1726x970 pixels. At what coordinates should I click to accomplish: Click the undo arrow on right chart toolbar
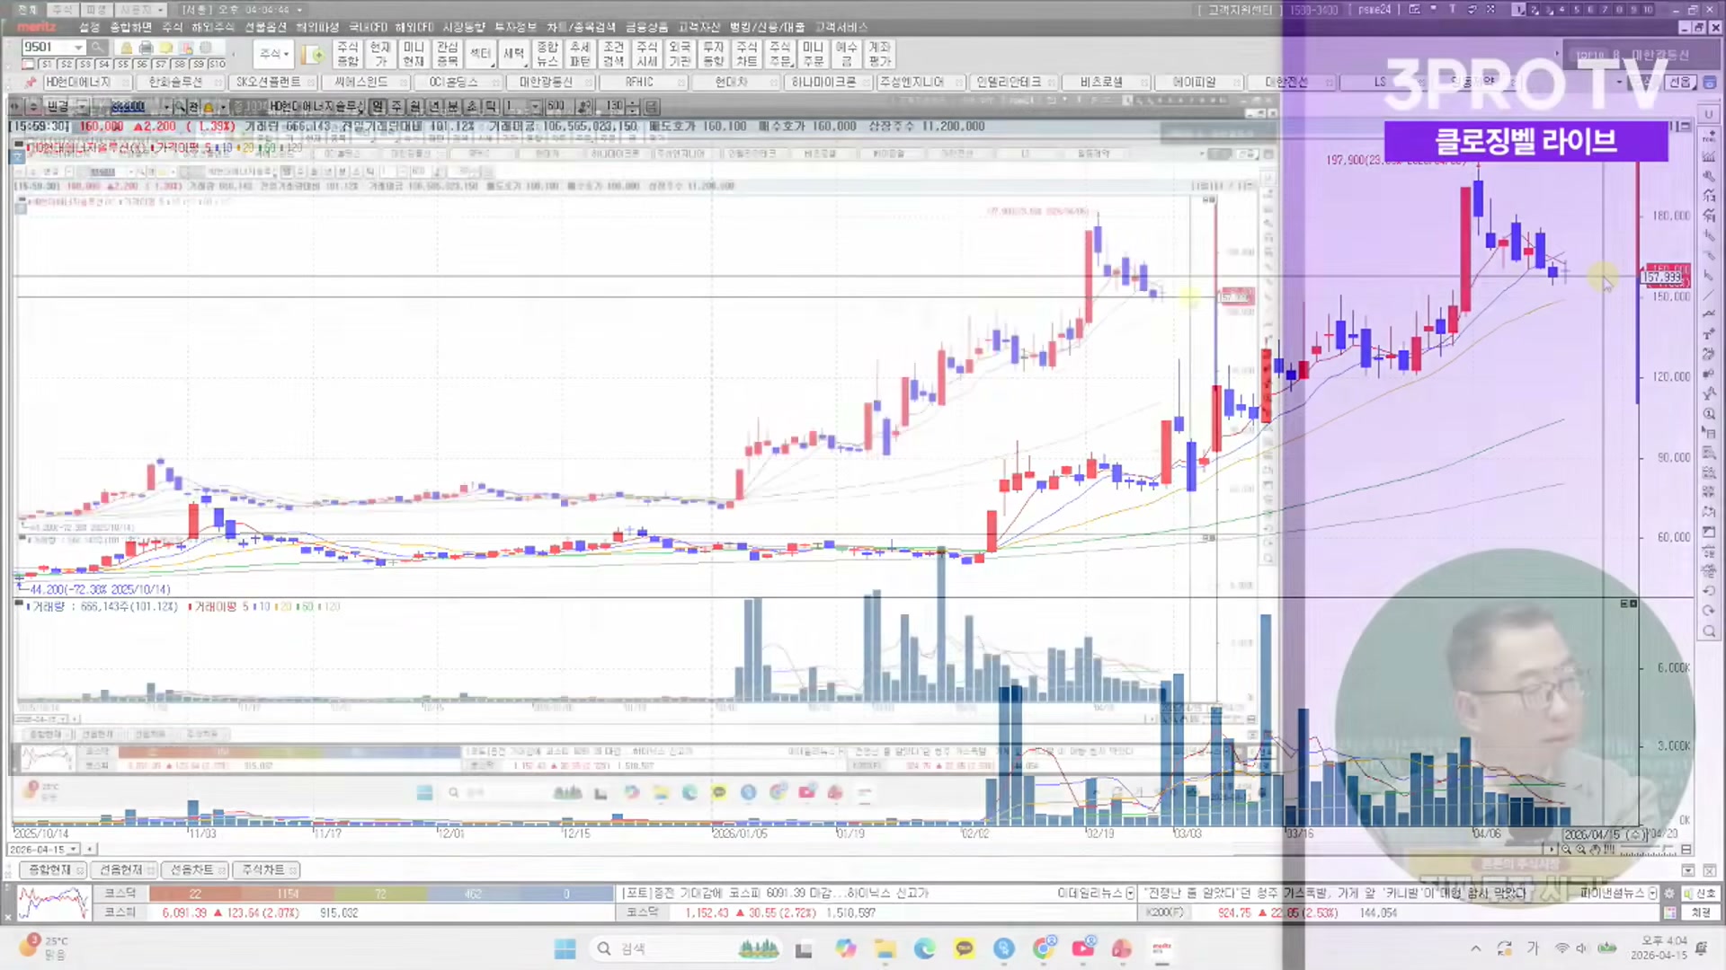[x=1707, y=590]
